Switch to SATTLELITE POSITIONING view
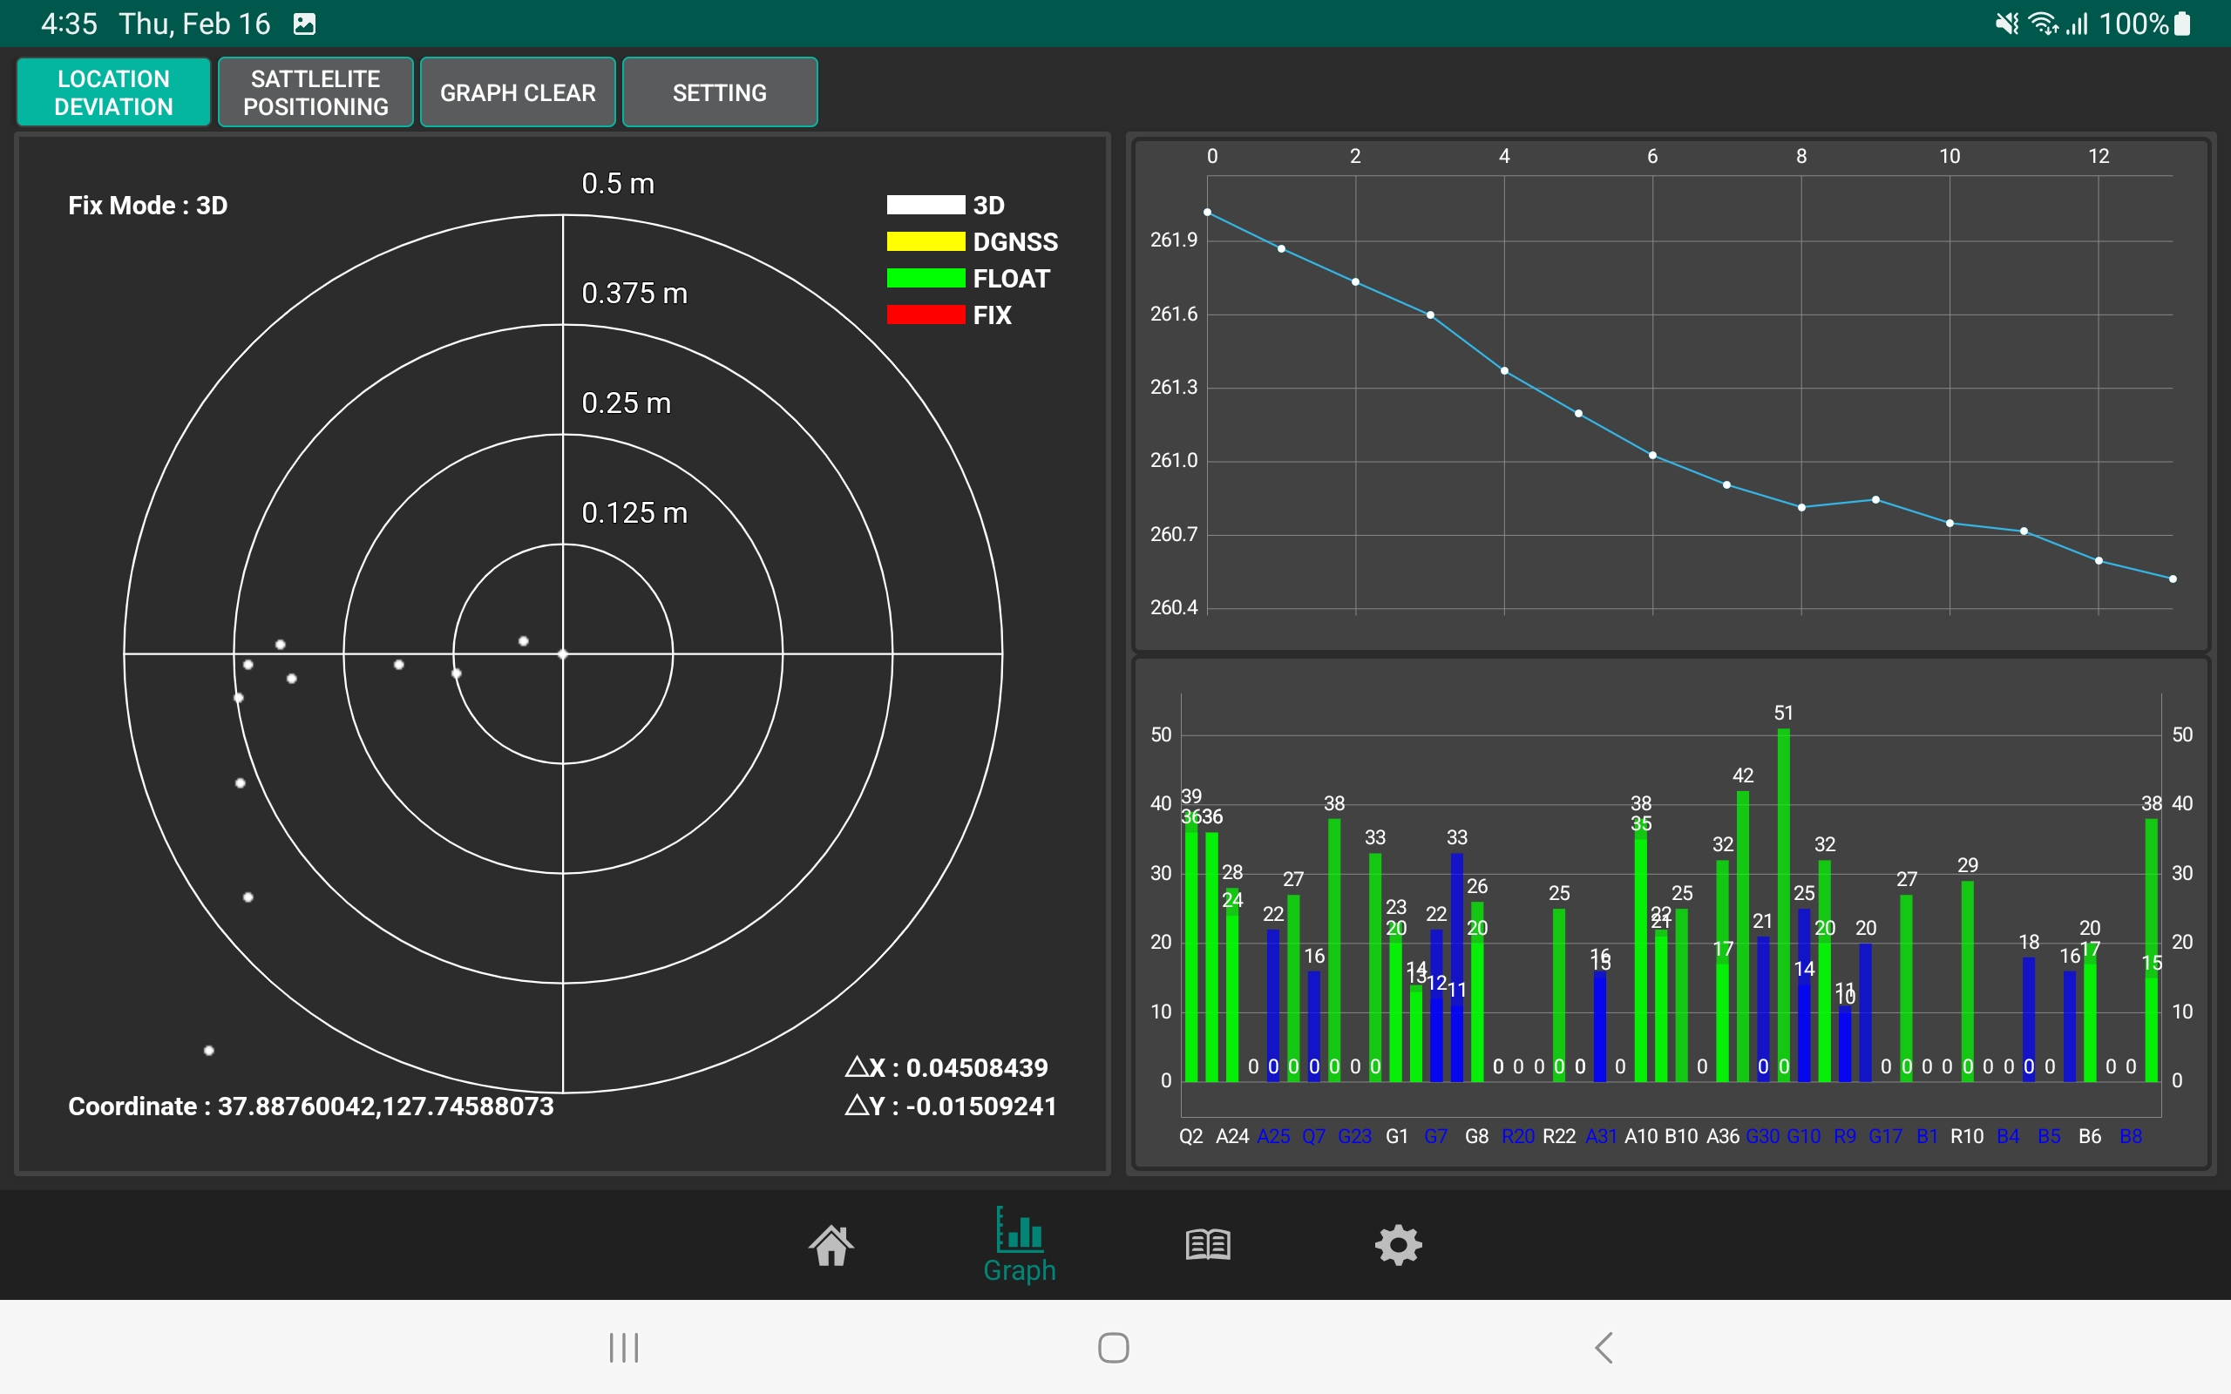The image size is (2231, 1394). tap(315, 92)
